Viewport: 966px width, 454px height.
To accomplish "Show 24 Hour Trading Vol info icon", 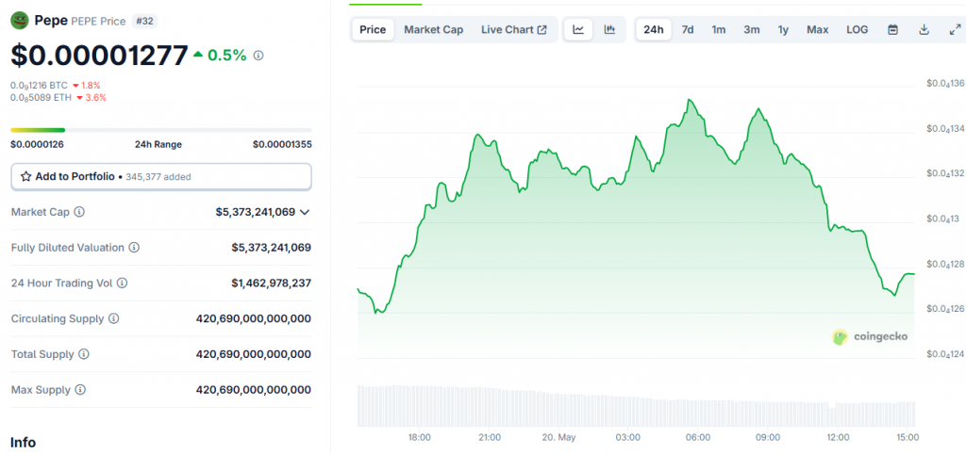I will pyautogui.click(x=122, y=283).
